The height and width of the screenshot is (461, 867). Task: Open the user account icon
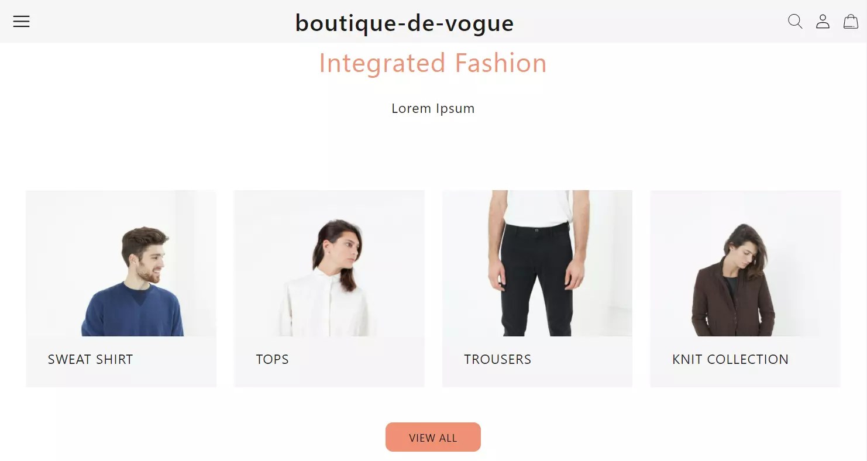tap(823, 22)
